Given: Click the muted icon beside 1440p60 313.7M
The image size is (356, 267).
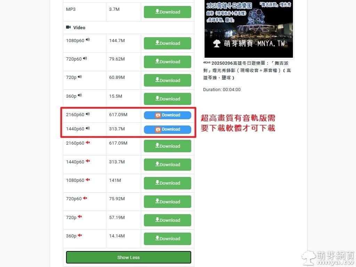Looking at the screenshot, I should pyautogui.click(x=88, y=161).
